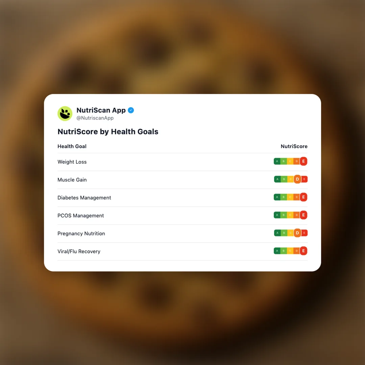The width and height of the screenshot is (365, 365).
Task: Select the Muscle Gain row label
Action: click(72, 180)
